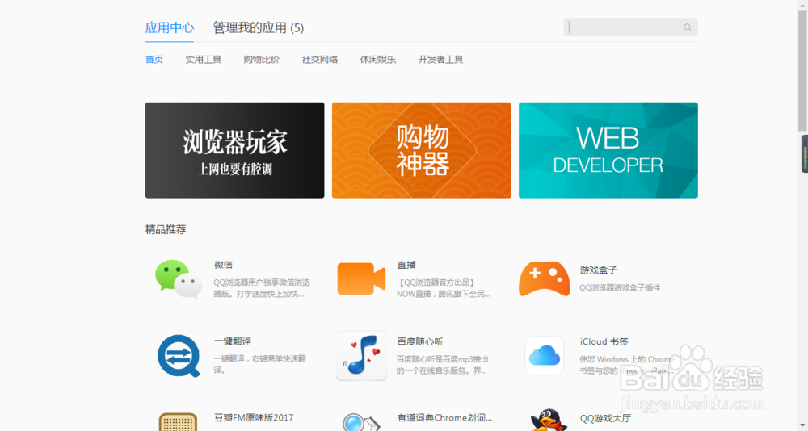Open the 有道词典 magnifier icon
Viewport: 808px width, 431px height.
click(x=361, y=422)
